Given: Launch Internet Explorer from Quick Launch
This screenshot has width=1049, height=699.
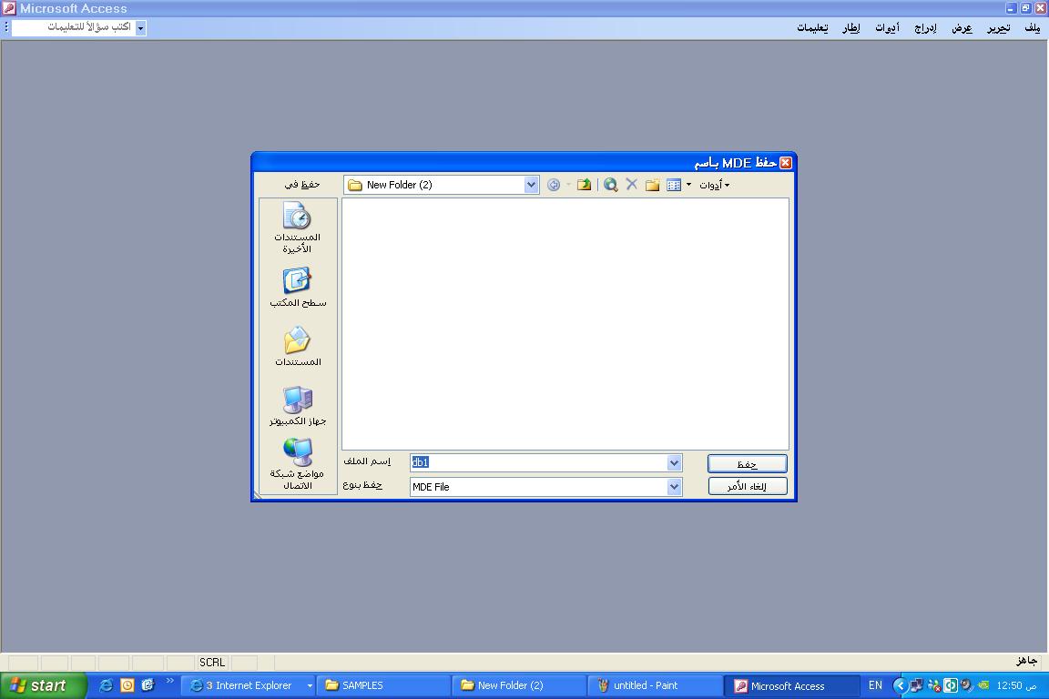Looking at the screenshot, I should click(106, 685).
